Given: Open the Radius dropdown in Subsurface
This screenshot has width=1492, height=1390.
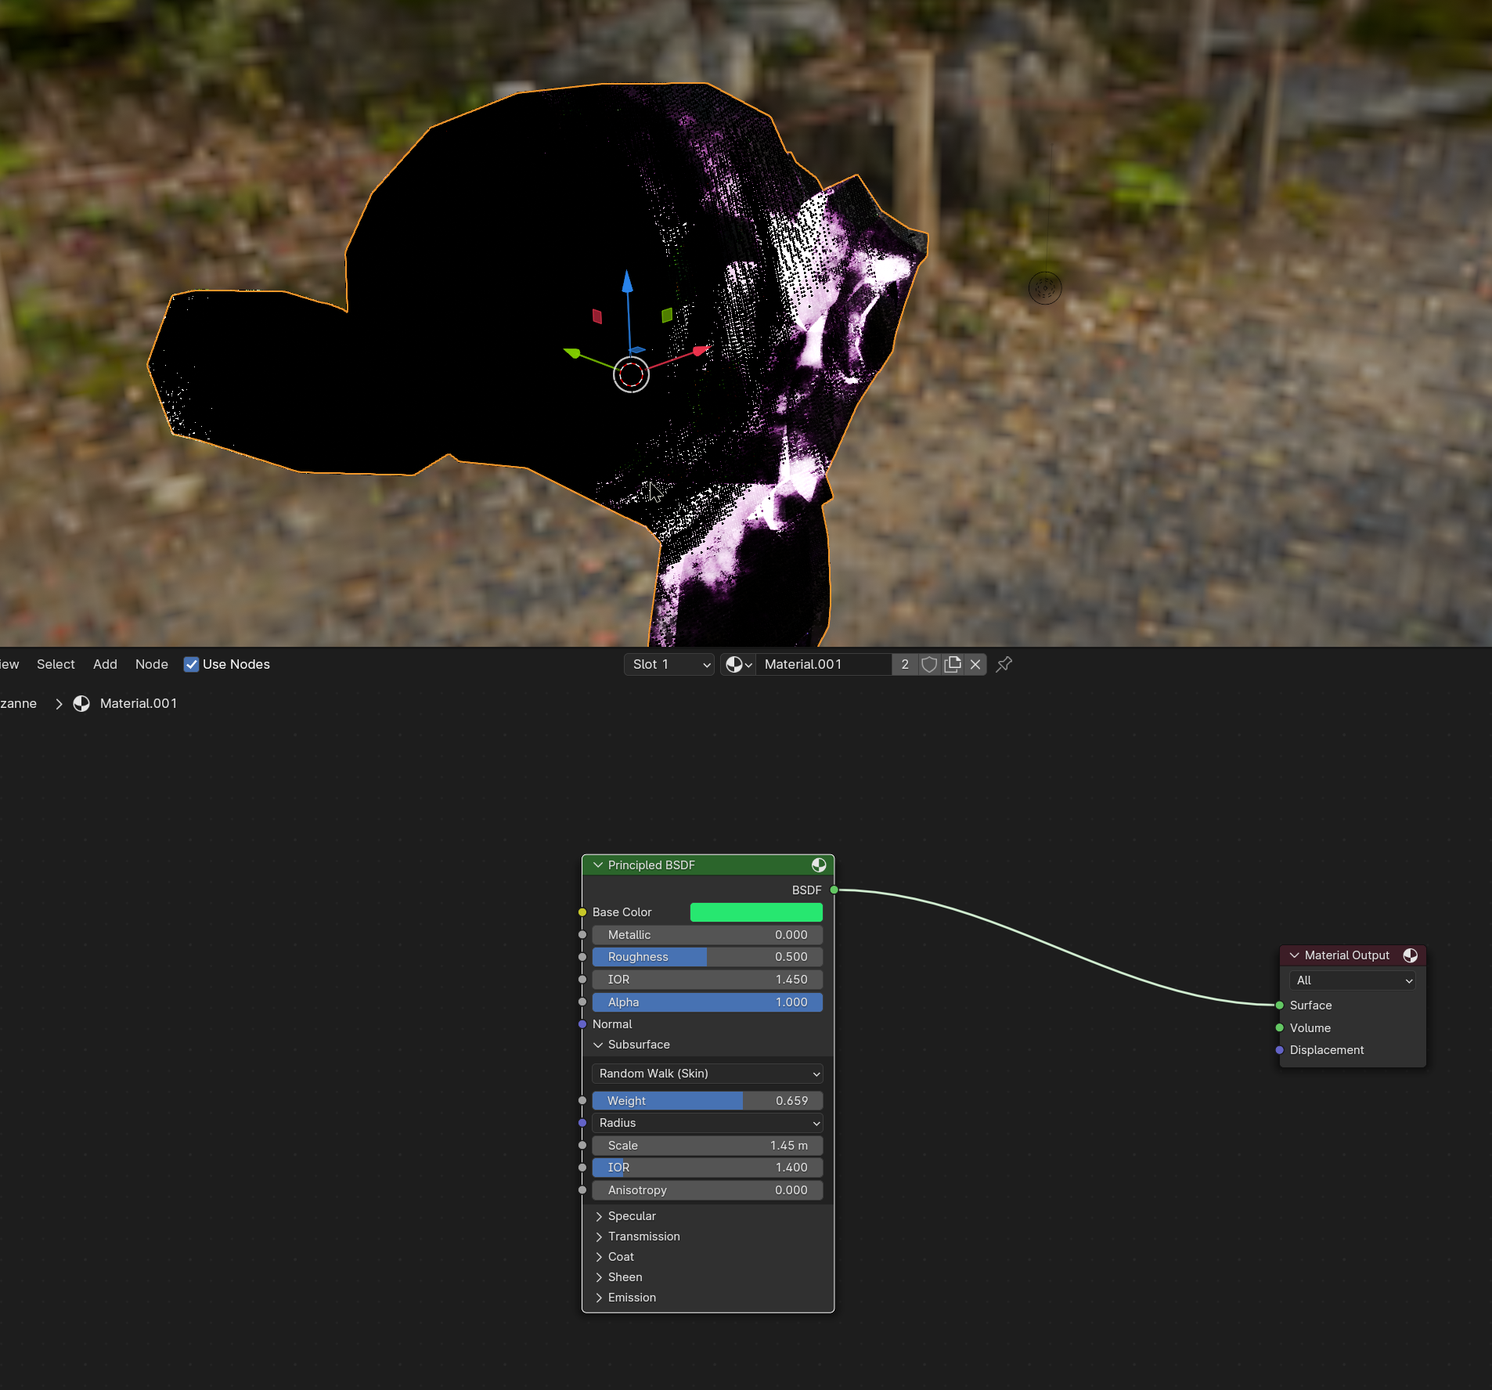Looking at the screenshot, I should click(708, 1123).
